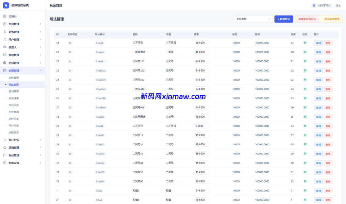Toggle 开 status for 二同号33 row
346x204 pixels.
coord(305,153)
